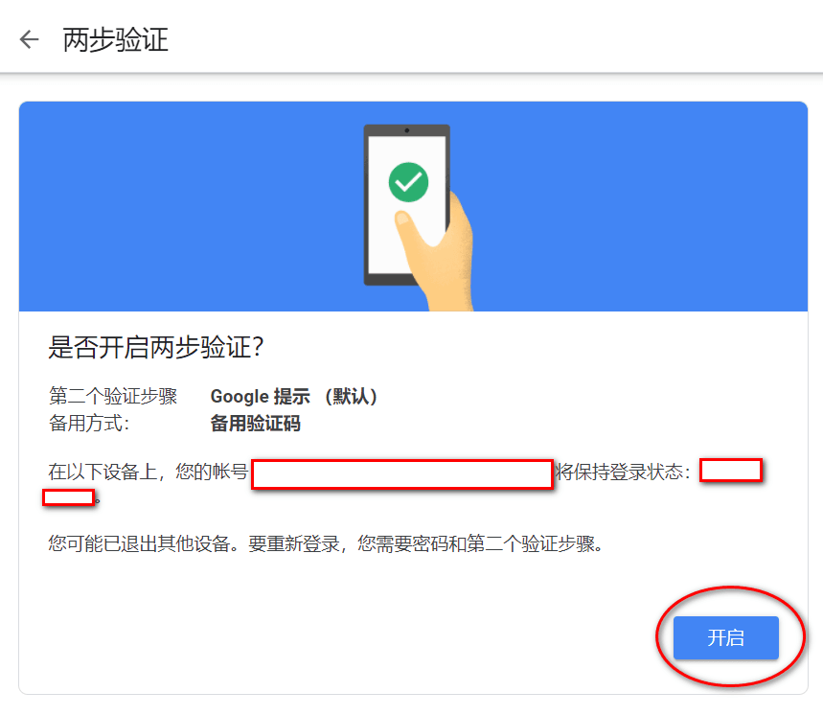Click the text 将保持登录状态
823x715 pixels.
(x=623, y=472)
